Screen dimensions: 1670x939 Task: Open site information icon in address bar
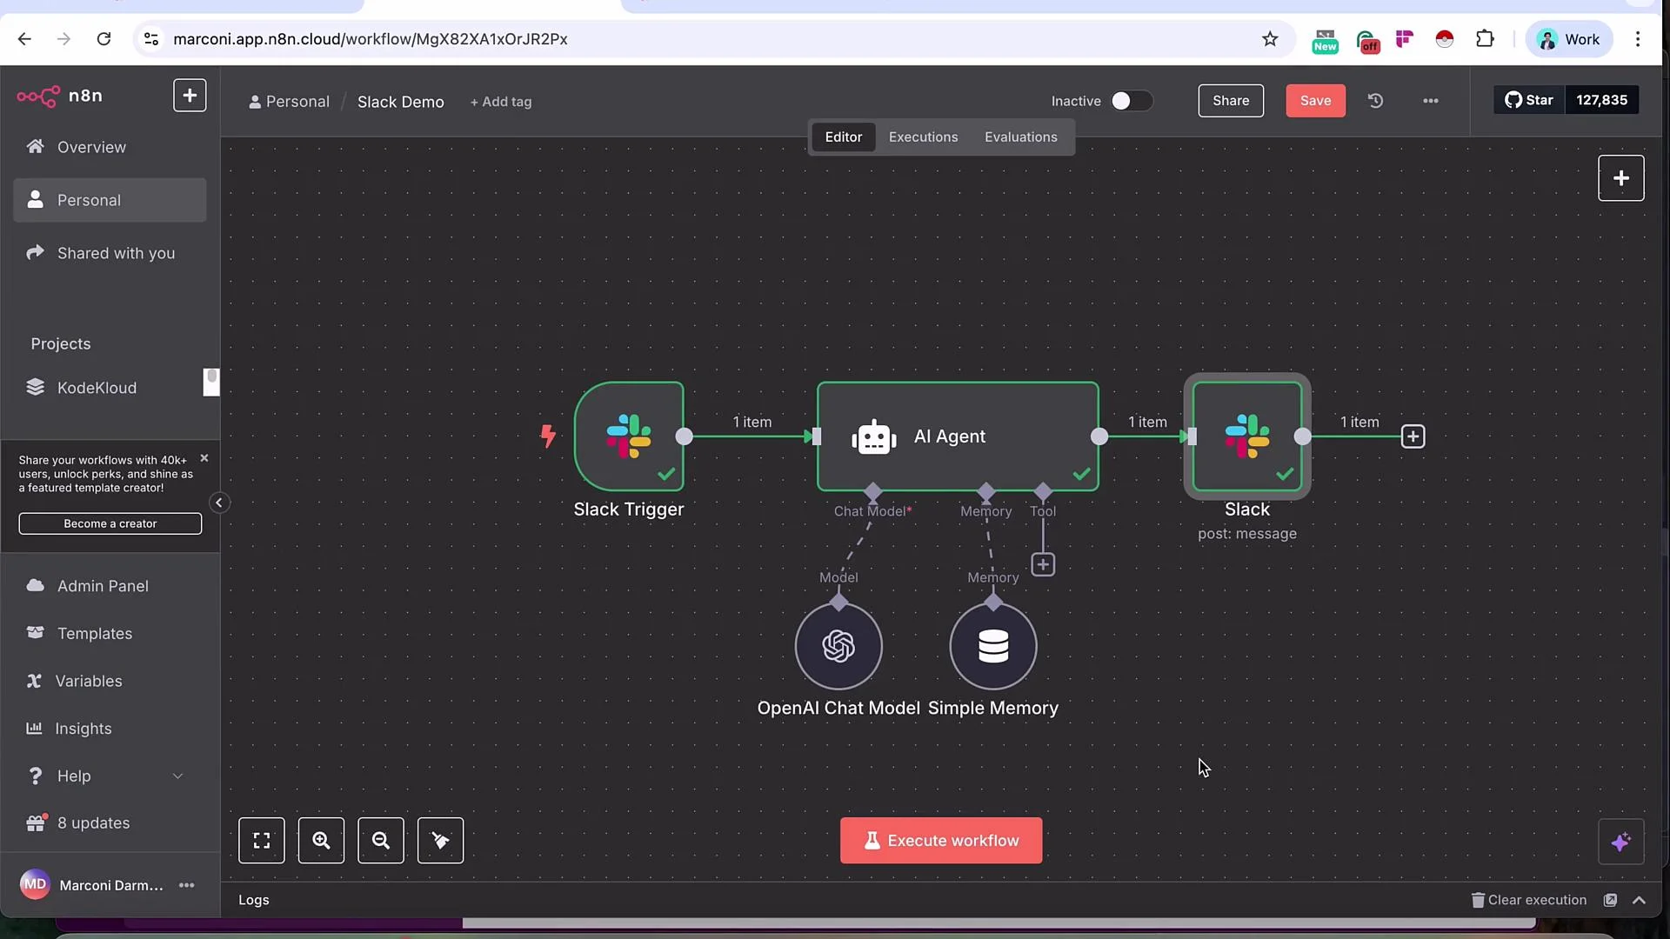pos(151,39)
